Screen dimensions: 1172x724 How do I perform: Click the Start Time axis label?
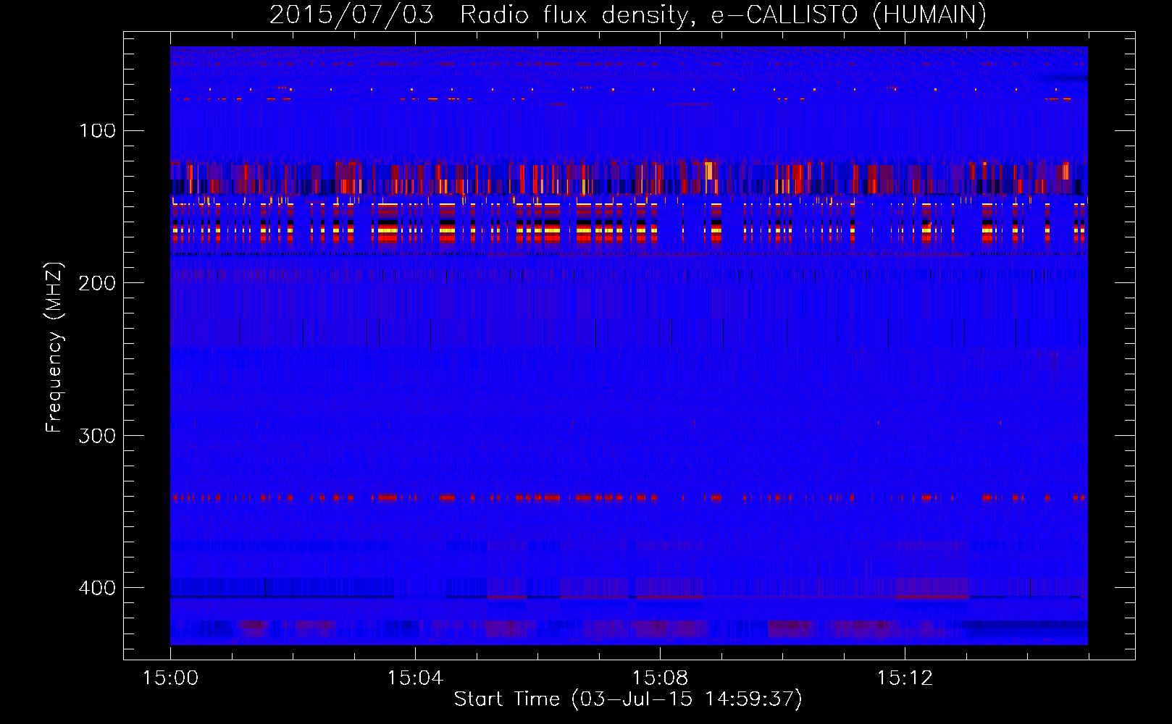coord(628,699)
